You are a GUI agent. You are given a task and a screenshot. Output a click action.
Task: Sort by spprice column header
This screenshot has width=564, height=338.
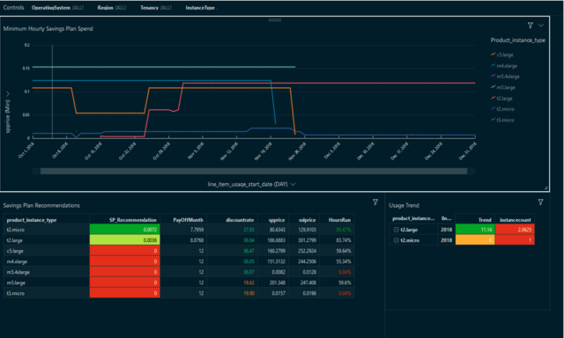pos(272,220)
